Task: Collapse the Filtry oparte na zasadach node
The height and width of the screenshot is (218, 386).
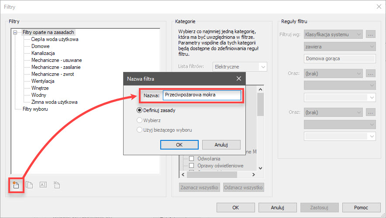Action: pos(15,32)
